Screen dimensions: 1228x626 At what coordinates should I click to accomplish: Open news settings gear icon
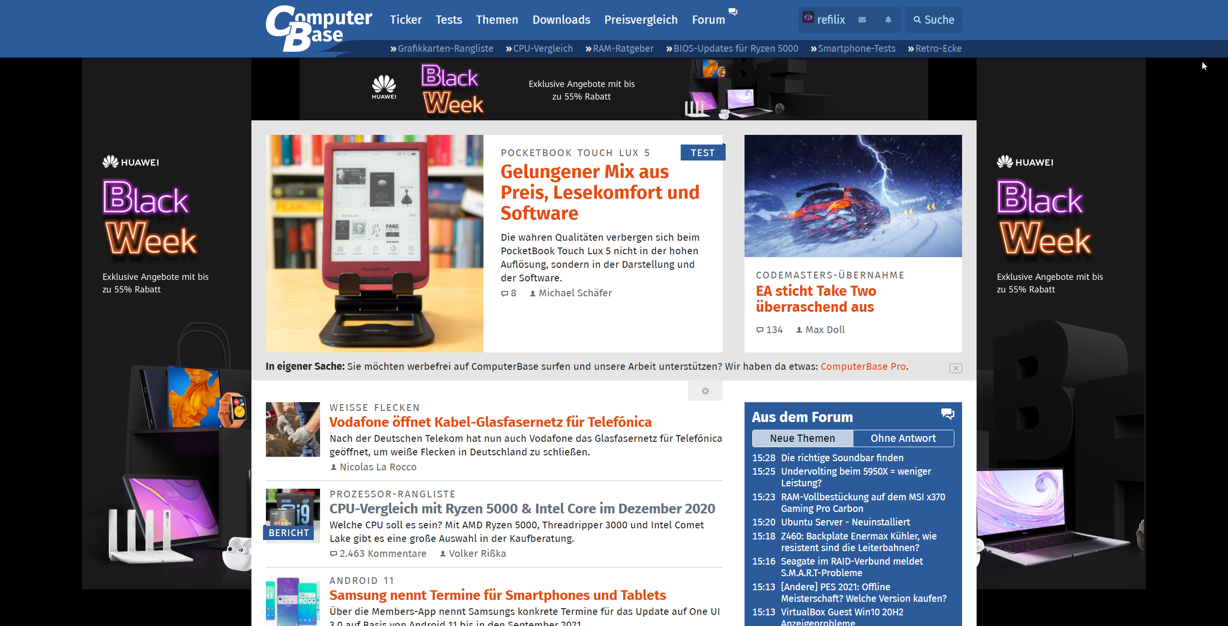705,391
